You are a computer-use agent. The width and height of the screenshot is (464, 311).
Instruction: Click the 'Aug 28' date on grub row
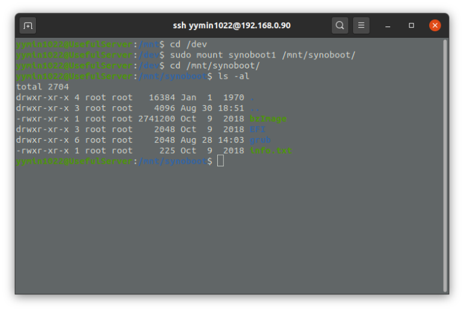[x=196, y=140]
